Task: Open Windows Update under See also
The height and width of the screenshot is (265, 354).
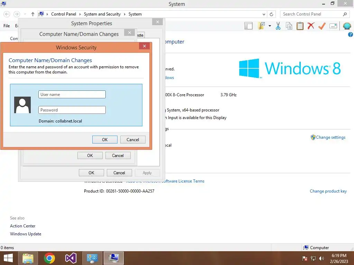Action: pos(26,234)
